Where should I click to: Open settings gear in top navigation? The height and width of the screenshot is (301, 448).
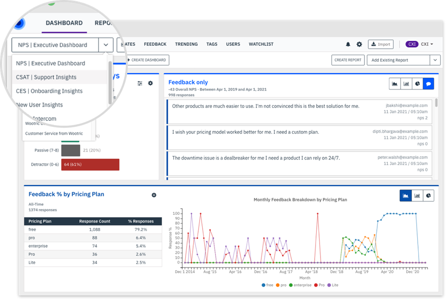pos(359,44)
